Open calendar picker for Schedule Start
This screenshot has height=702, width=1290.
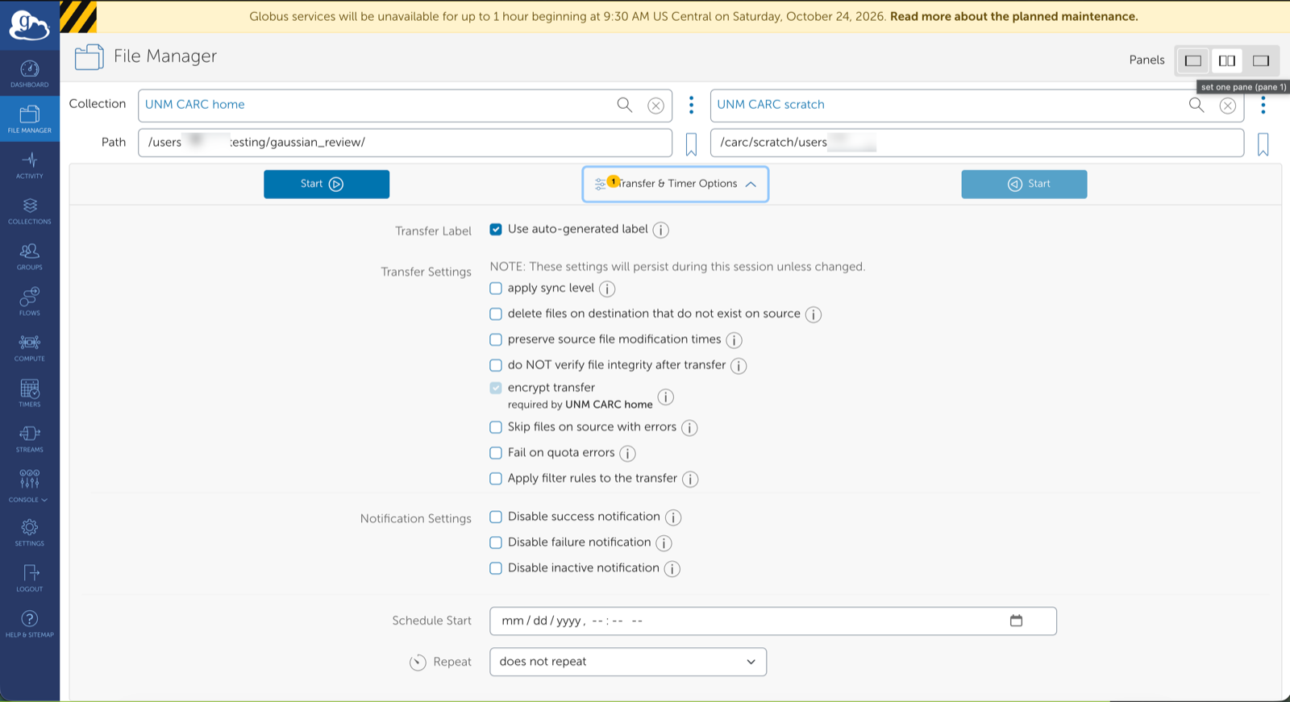point(1016,621)
